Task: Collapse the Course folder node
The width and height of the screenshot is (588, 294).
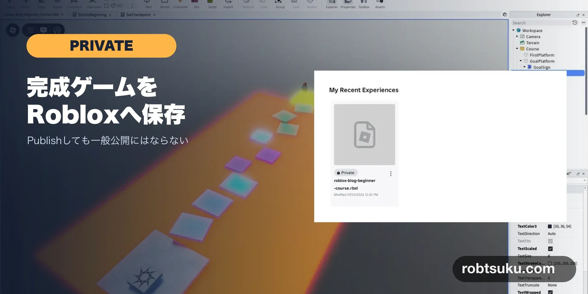Action: point(517,48)
